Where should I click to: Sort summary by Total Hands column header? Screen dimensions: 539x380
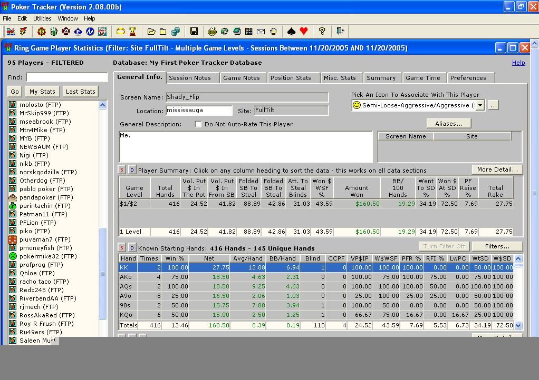pyautogui.click(x=165, y=188)
